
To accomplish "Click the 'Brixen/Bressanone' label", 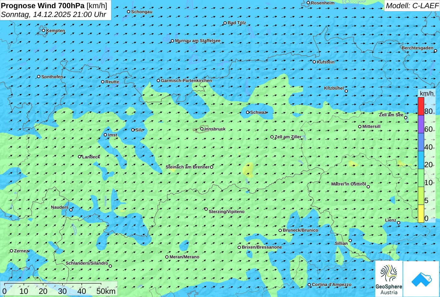I will pos(262,247).
